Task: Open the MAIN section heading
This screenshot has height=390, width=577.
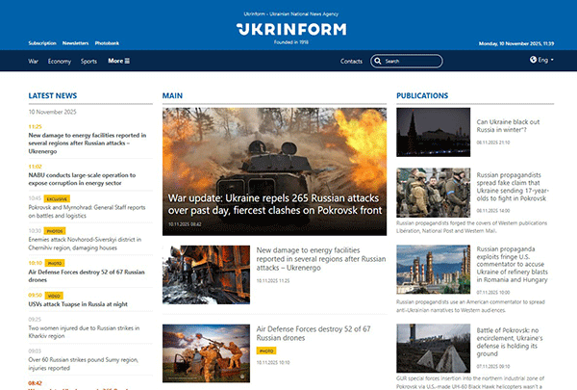Action: pos(172,96)
